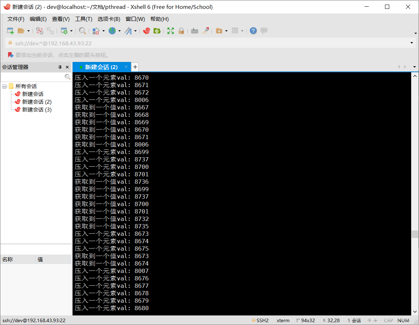This screenshot has height=325, width=419.
Task: Click the SSH2 status bar indicator
Action: tap(260, 320)
